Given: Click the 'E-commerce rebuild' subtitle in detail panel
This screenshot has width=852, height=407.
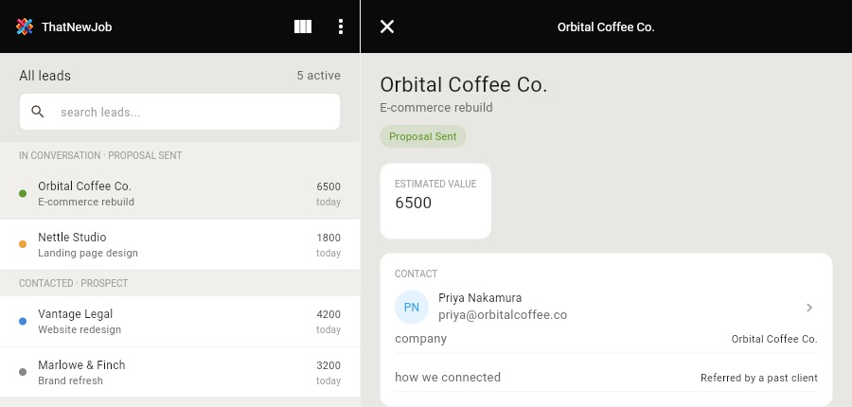Looking at the screenshot, I should [436, 108].
